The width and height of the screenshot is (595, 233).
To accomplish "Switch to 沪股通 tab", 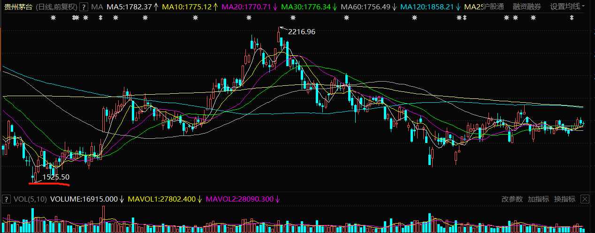I will 494,7.
